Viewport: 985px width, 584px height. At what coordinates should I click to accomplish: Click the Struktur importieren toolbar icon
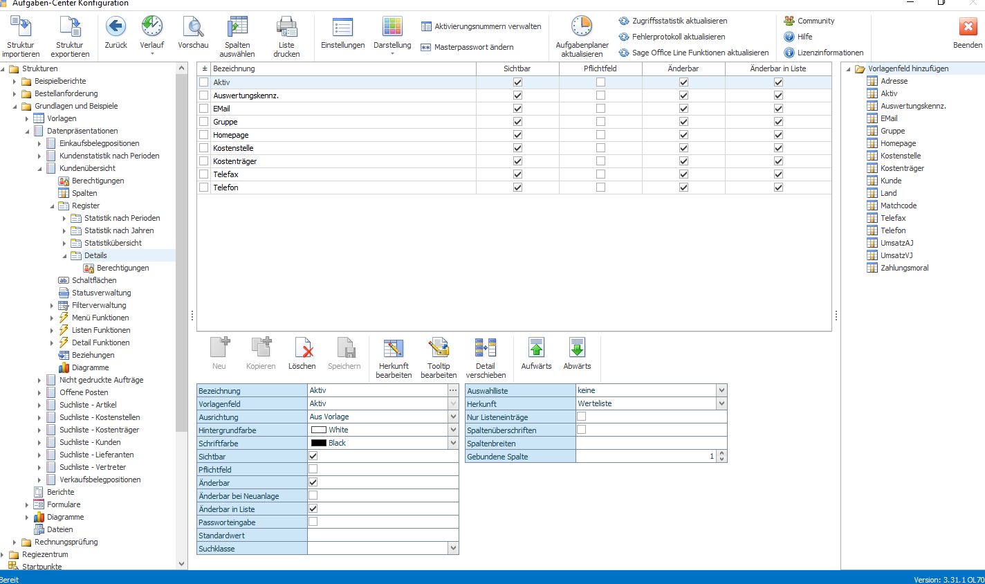pyautogui.click(x=21, y=26)
